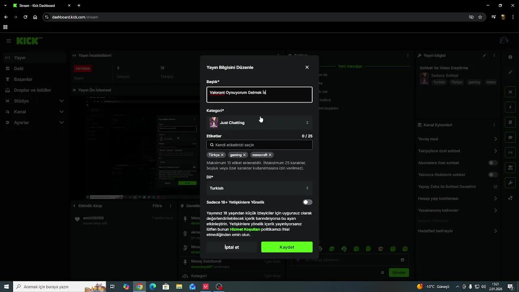
Task: Open the user avatar menu
Action: point(504,41)
